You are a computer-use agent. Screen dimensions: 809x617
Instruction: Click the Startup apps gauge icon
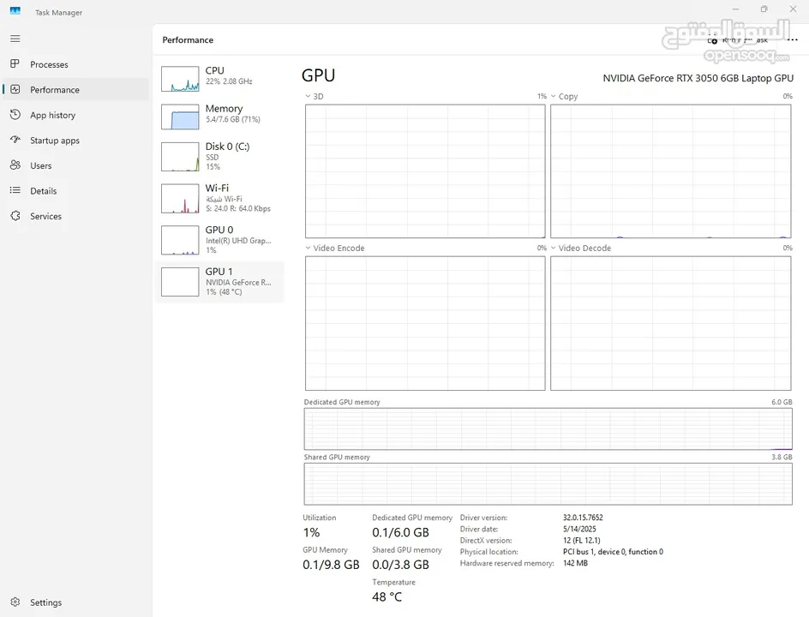[x=15, y=140]
